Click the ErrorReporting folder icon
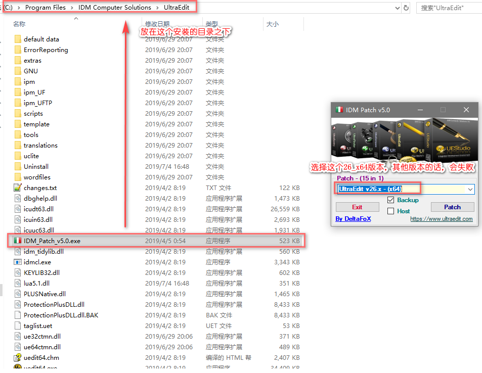 coord(18,50)
